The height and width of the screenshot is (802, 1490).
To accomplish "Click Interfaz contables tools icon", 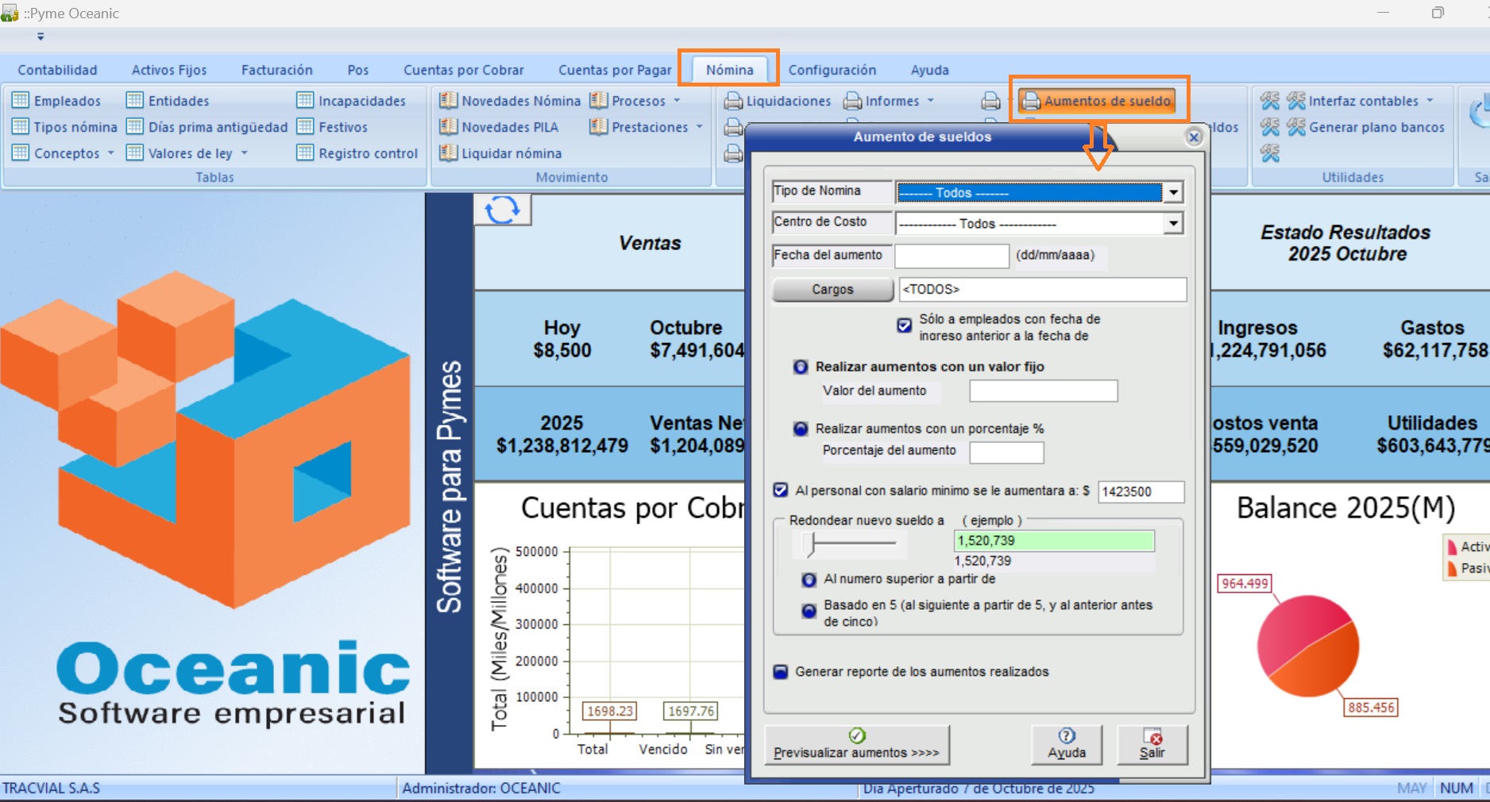I will tap(1296, 101).
